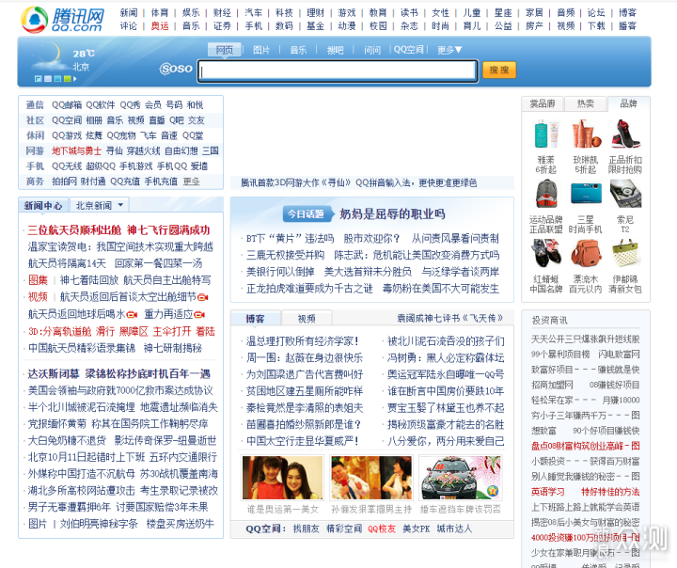Screen dimensions: 677x568
Task: Open the red QQ校友 link
Action: (382, 529)
